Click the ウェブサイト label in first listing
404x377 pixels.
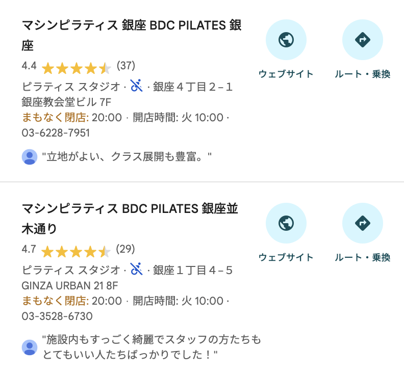pos(286,74)
